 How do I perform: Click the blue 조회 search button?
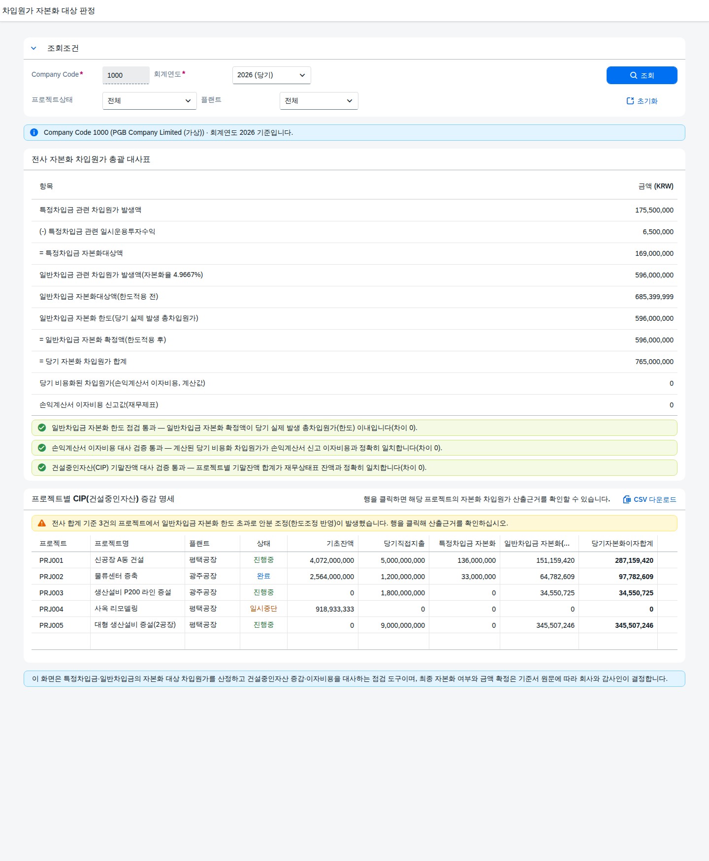click(x=642, y=75)
